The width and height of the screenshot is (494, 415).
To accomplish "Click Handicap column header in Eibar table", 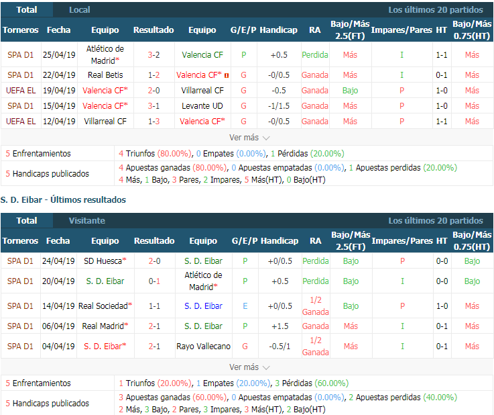I will click(x=280, y=241).
